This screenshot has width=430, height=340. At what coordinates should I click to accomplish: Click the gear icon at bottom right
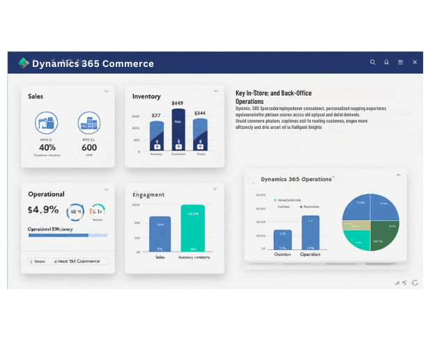pos(415,283)
